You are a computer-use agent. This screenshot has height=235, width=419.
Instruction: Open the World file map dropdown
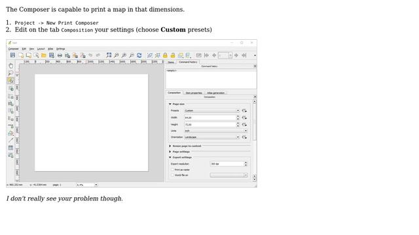point(228,176)
